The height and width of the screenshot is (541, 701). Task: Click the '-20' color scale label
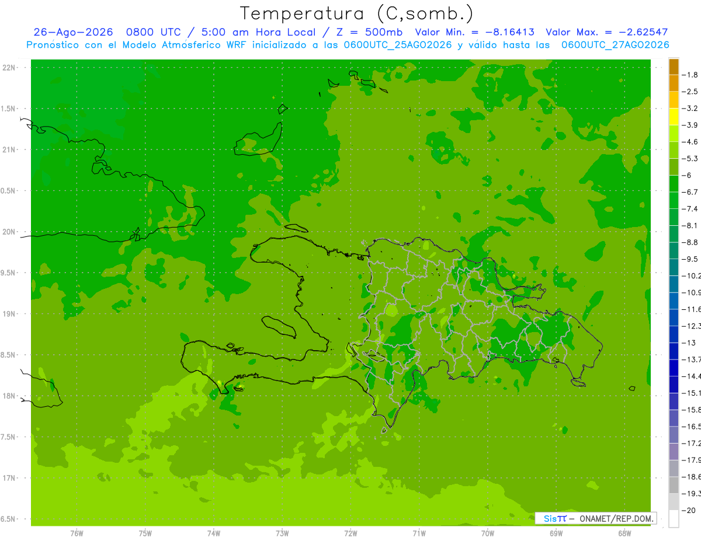tap(690, 510)
